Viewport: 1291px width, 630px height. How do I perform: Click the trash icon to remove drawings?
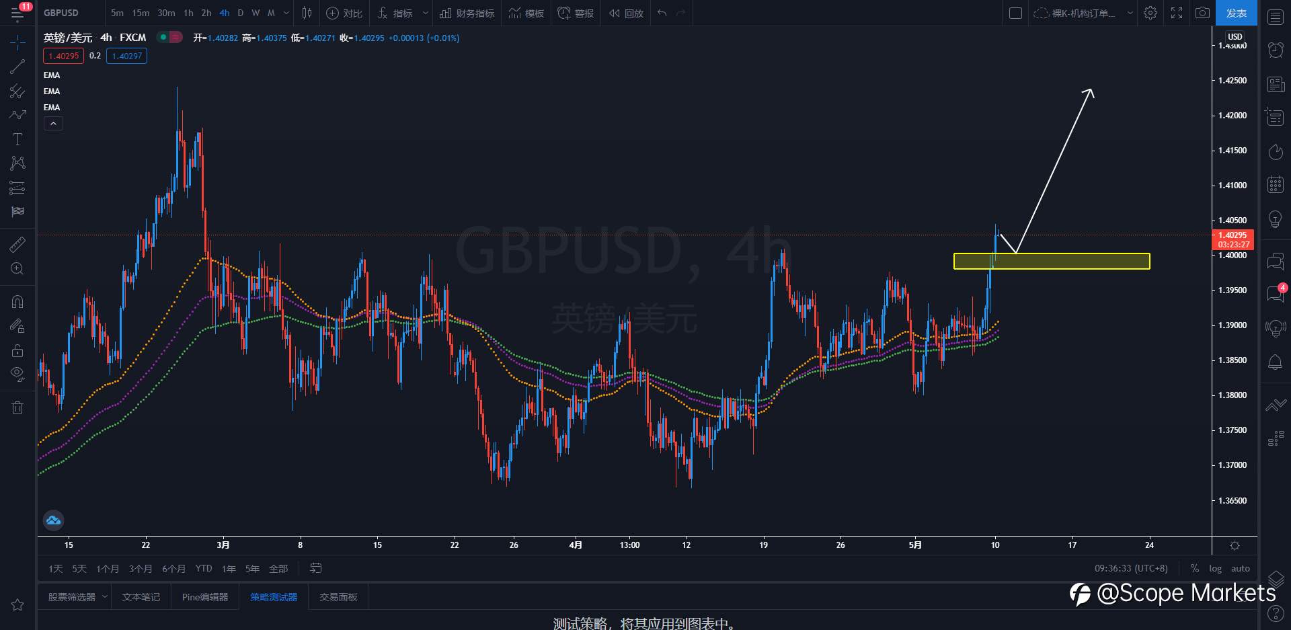(17, 407)
